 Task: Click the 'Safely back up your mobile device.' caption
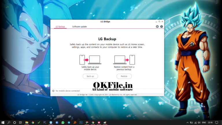tap(90, 68)
